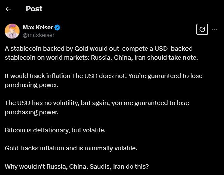Click the Post page heading
This screenshot has height=175, width=224.
click(34, 9)
